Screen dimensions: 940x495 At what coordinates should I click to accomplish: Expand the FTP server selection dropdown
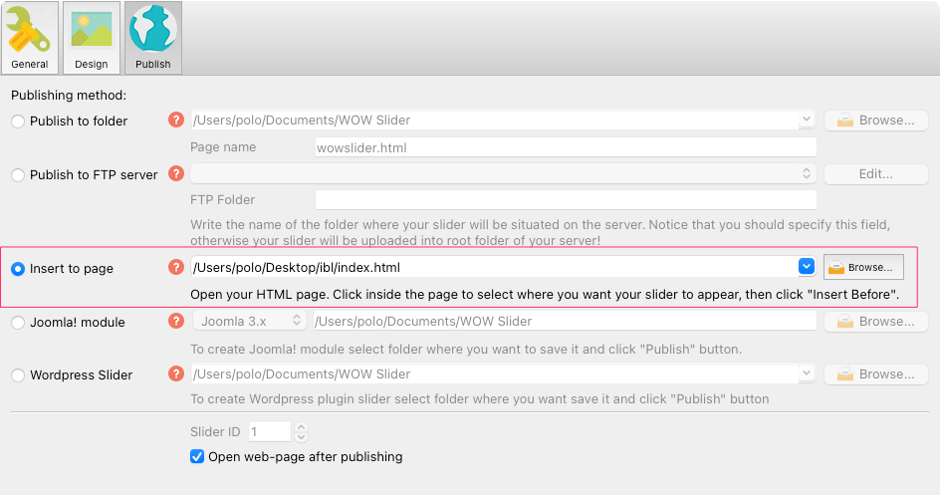point(807,173)
